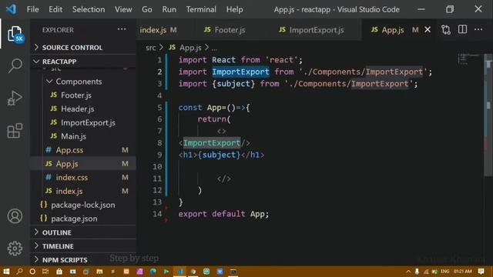
Task: Click the editor vertical scrollbar
Action: (488, 115)
